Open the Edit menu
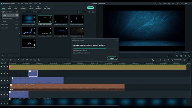This screenshot has width=192, height=108. pyautogui.click(x=22, y=4)
